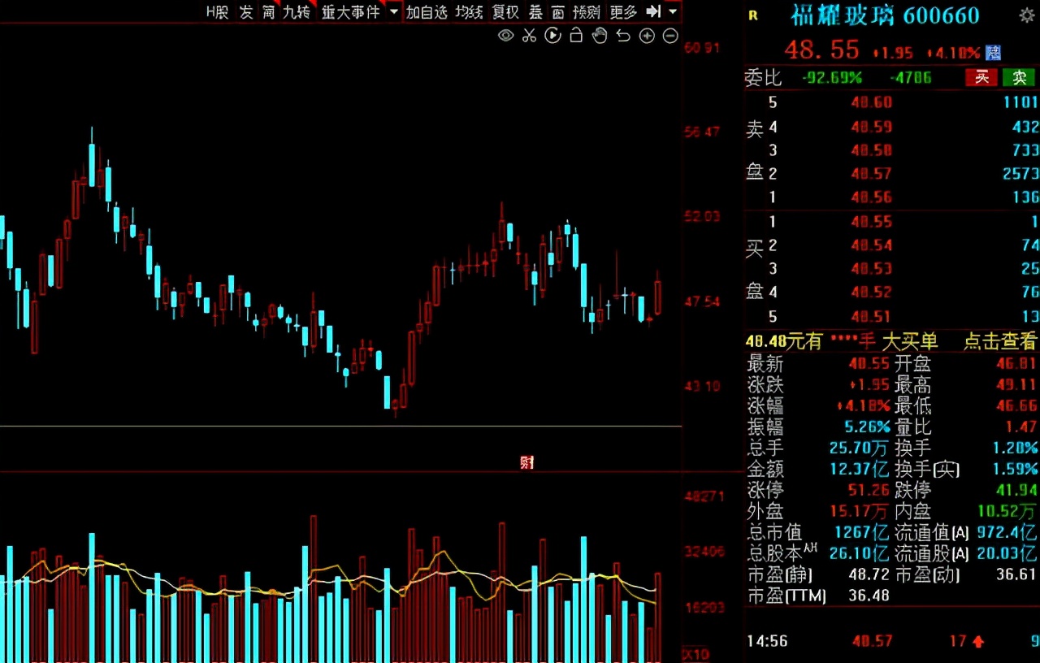
Task: Open the 预测 toolbar item
Action: (587, 11)
